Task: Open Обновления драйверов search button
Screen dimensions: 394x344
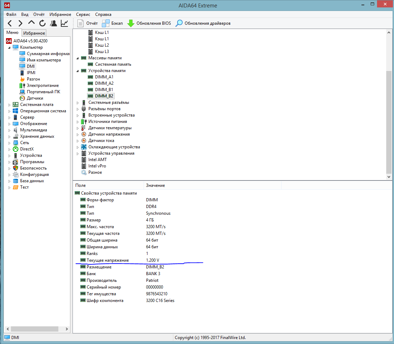Action: [x=203, y=23]
